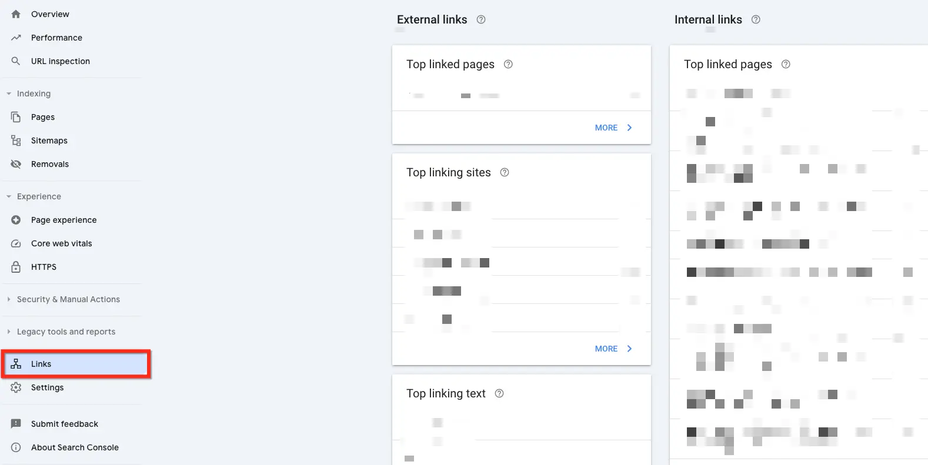Open Page experience menu item
The image size is (928, 465).
[x=64, y=220]
